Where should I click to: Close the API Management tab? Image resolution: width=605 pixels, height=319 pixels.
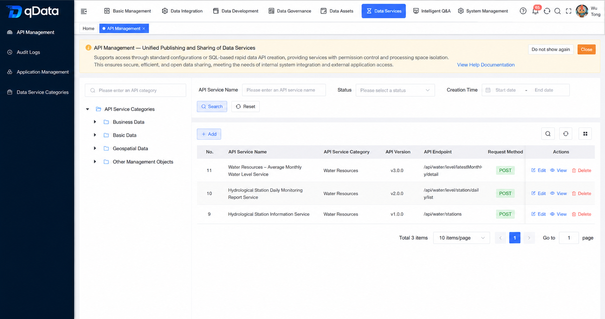[144, 28]
